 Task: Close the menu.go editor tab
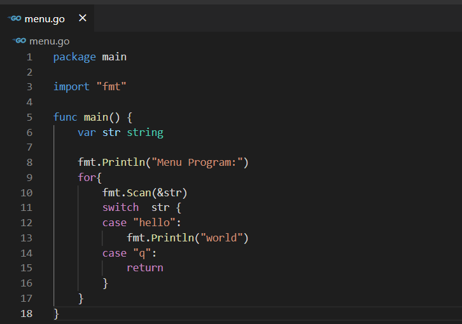[82, 18]
